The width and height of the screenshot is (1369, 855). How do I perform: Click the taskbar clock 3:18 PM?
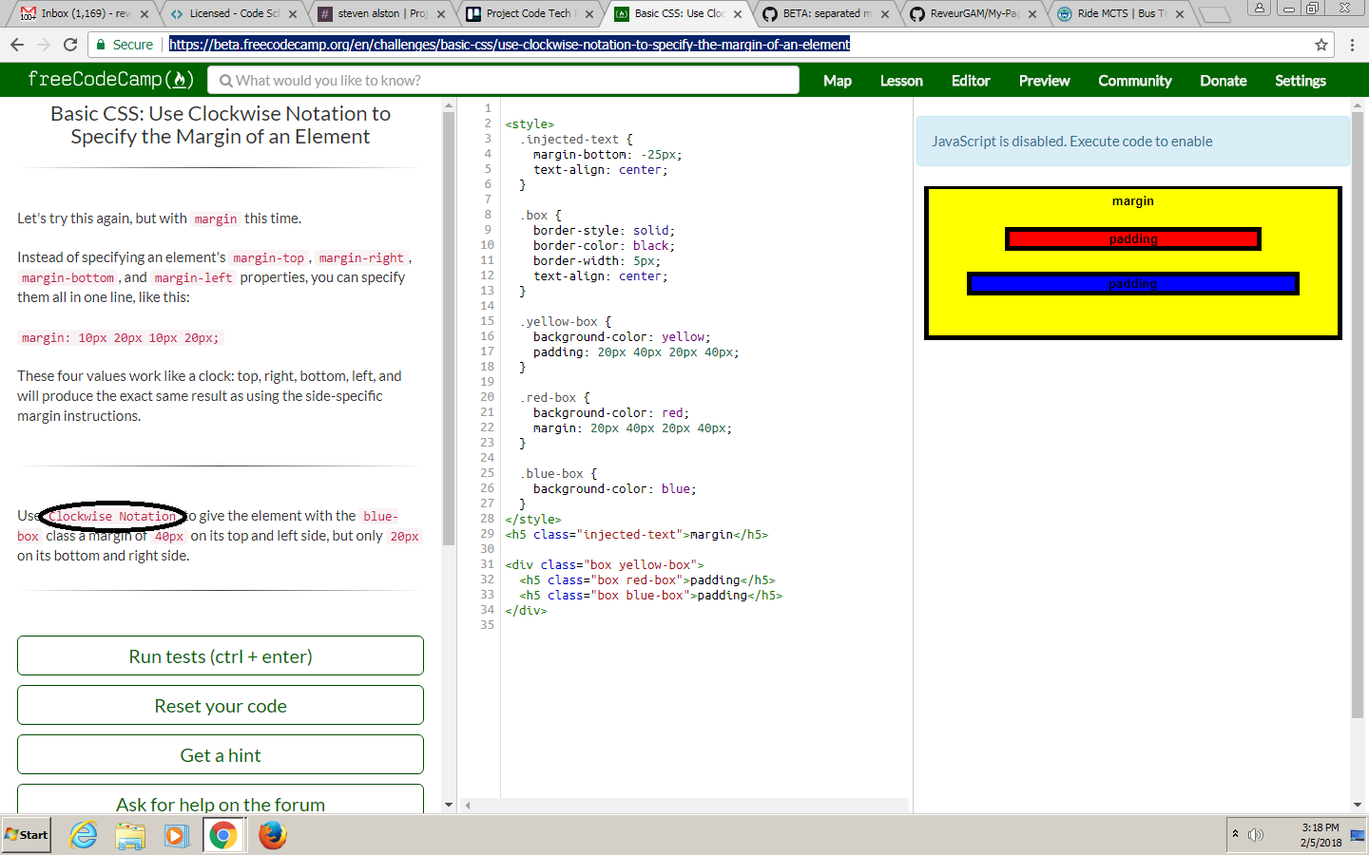(x=1321, y=827)
